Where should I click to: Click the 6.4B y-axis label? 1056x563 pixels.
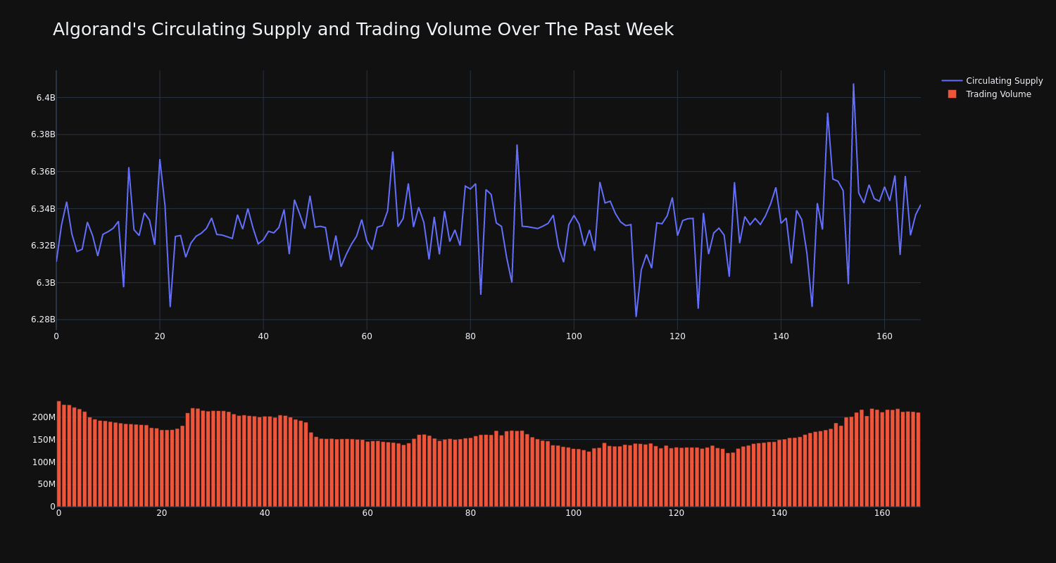coord(46,98)
